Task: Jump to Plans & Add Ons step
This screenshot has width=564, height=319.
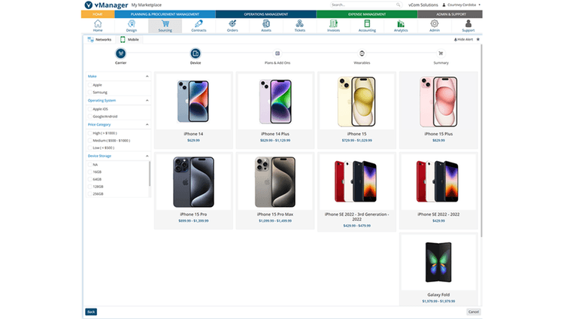Action: tap(277, 53)
